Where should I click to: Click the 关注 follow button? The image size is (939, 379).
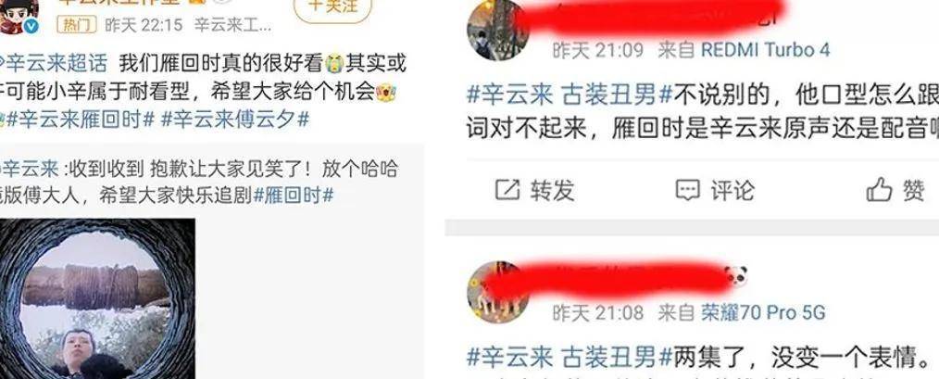click(x=332, y=7)
